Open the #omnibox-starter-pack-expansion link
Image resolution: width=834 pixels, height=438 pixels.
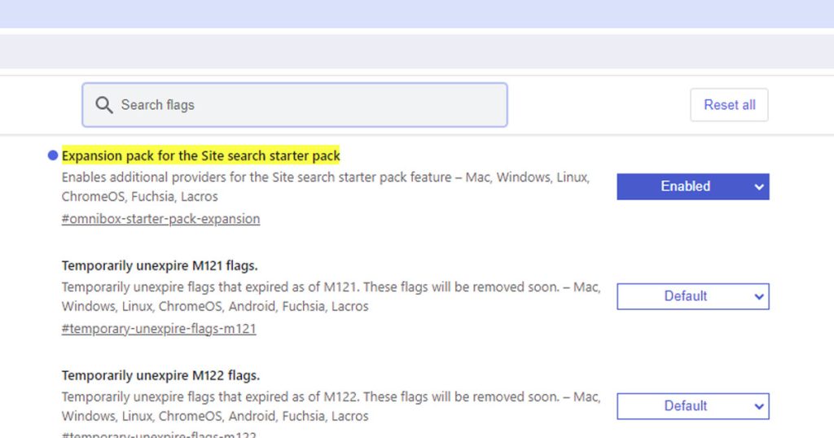[160, 219]
